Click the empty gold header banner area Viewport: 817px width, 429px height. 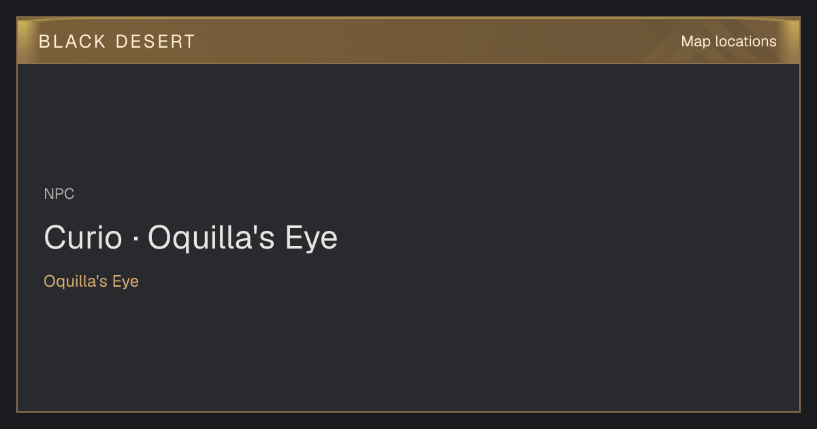click(436, 42)
